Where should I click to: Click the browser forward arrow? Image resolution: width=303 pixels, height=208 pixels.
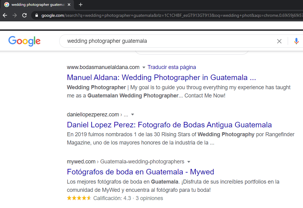pos(15,15)
